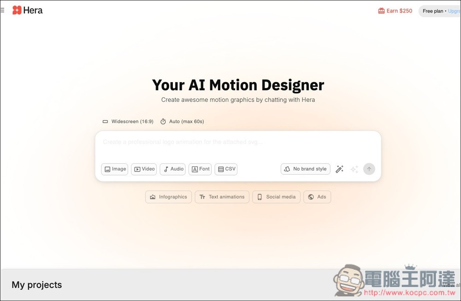Open the No brand style picker
Screen dimensions: 461x301
[x=305, y=169]
